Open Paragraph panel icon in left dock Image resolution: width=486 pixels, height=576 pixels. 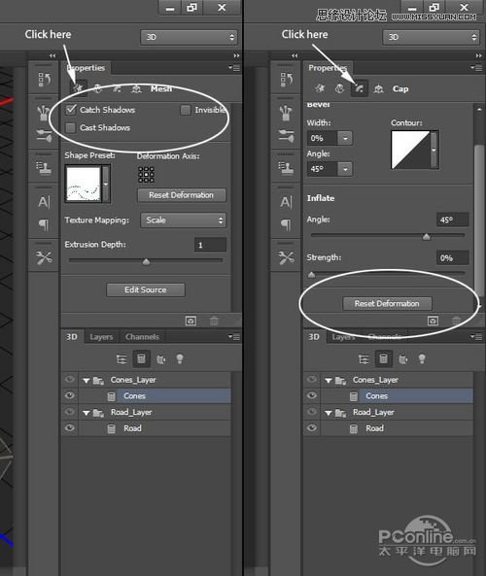tap(44, 224)
